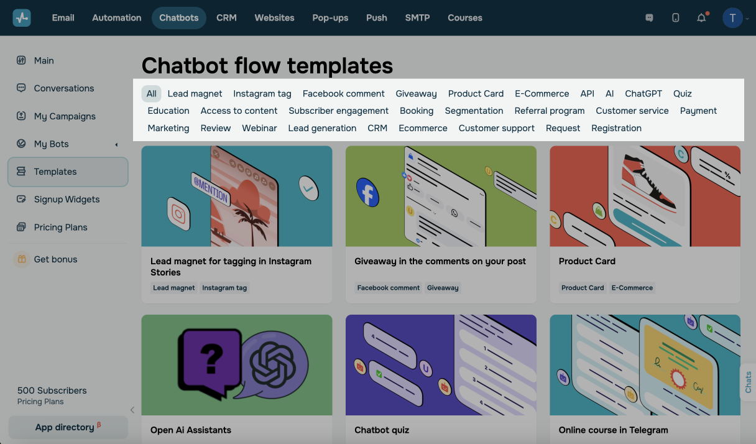Filter templates by Access to content
Image resolution: width=756 pixels, height=444 pixels.
tap(239, 111)
